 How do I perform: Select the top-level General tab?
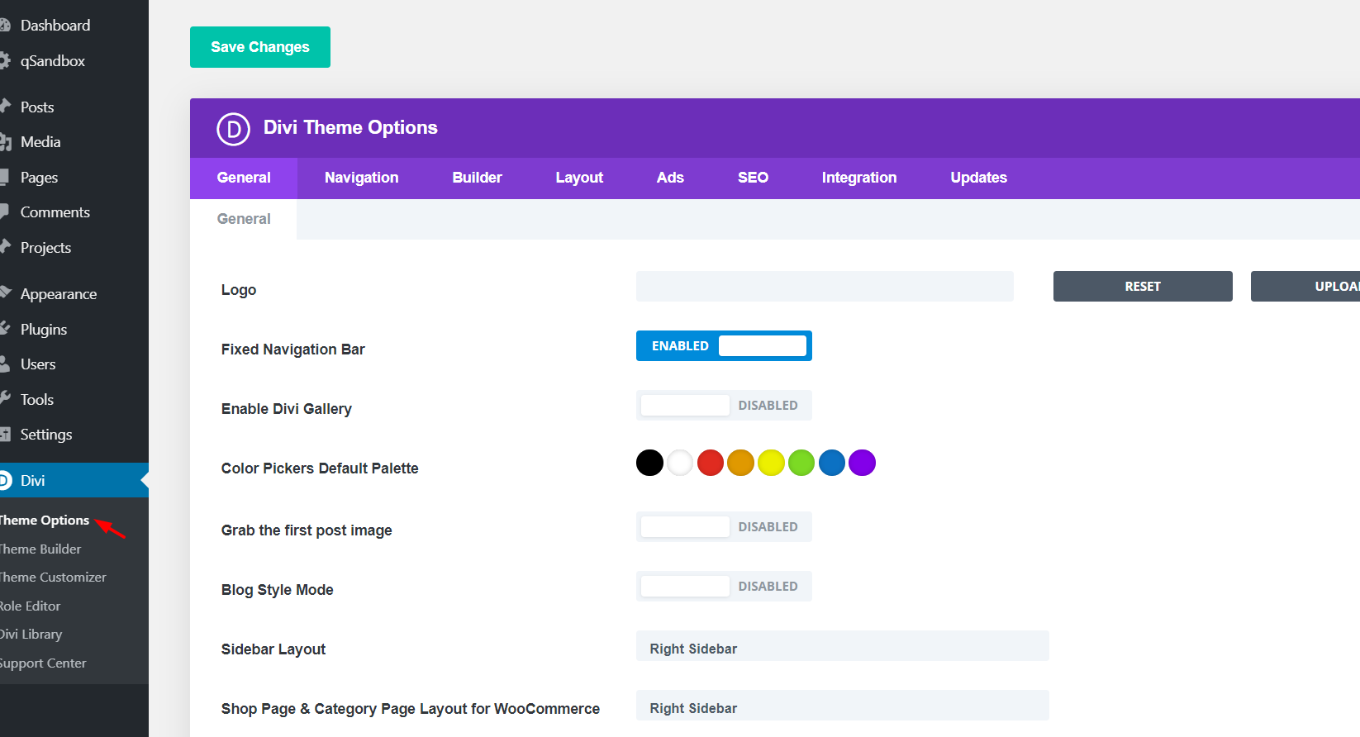[244, 178]
